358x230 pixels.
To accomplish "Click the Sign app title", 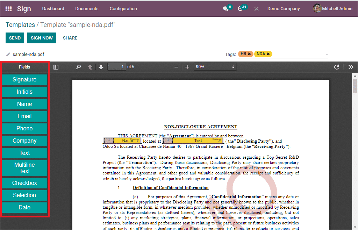I will tap(24, 9).
